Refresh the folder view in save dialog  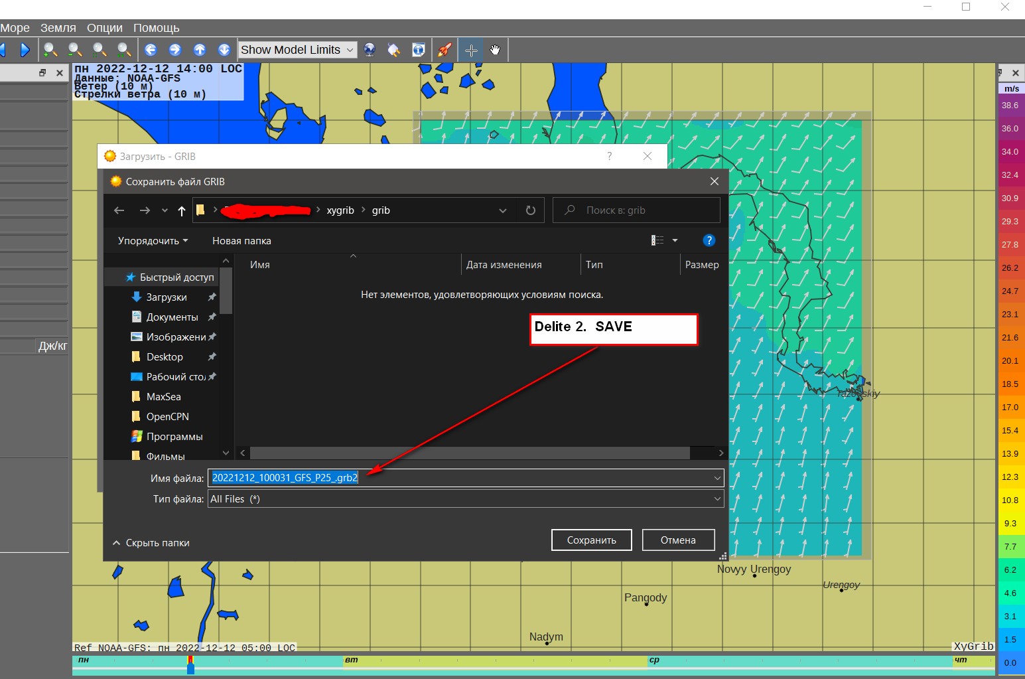coord(531,210)
